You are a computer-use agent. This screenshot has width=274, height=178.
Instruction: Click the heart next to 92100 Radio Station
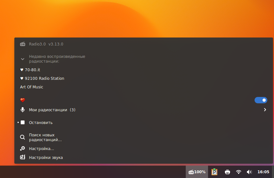pyautogui.click(x=22, y=78)
